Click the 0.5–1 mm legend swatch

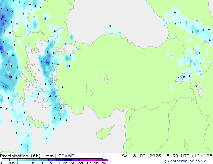pyautogui.click(x=13, y=160)
